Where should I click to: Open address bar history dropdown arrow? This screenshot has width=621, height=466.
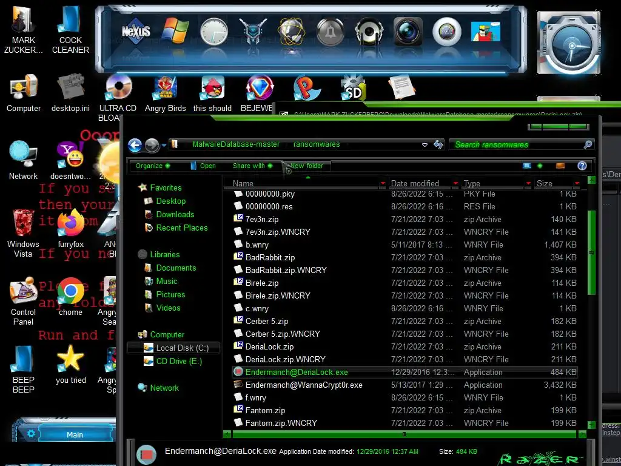click(425, 145)
